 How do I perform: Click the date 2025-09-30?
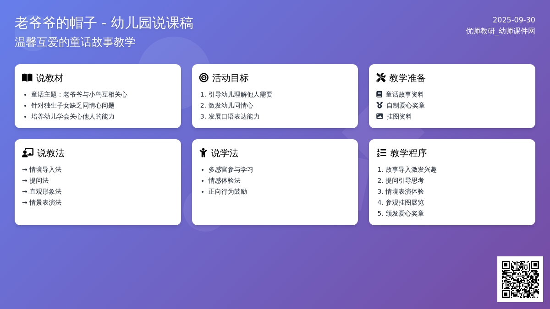click(514, 20)
